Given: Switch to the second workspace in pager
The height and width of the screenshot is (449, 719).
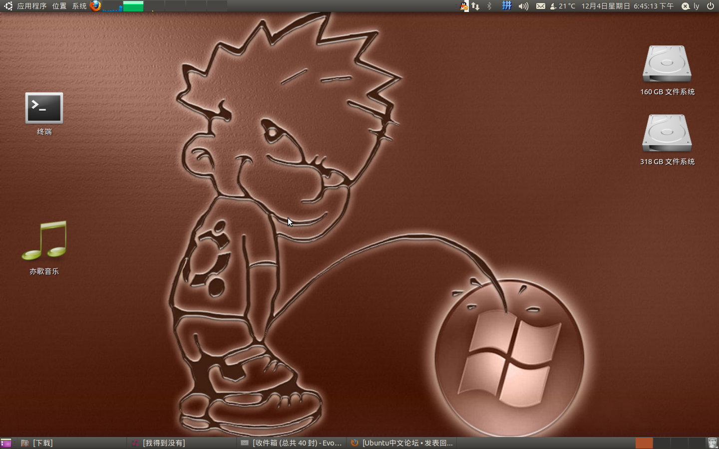Looking at the screenshot, I should tap(662, 443).
